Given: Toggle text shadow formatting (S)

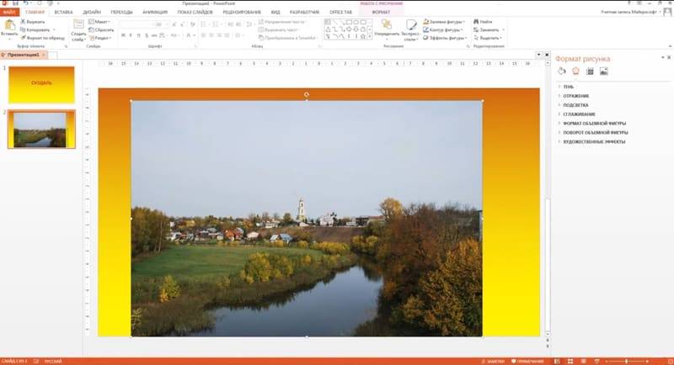Looking at the screenshot, I should [x=146, y=35].
